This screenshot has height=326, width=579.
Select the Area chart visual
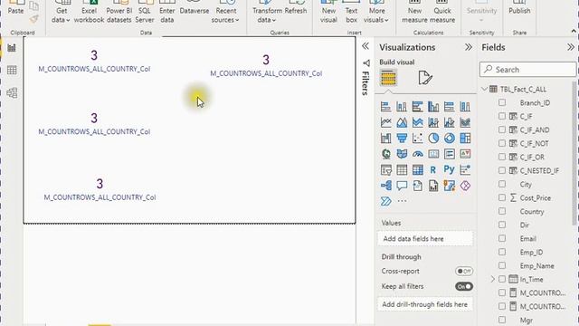(402, 122)
